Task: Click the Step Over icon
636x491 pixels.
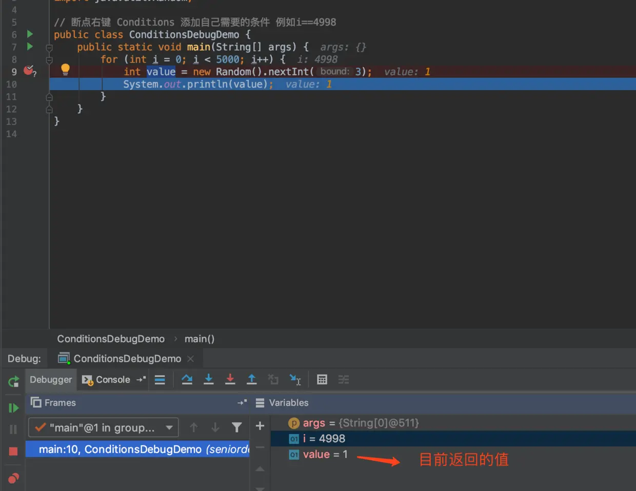Action: (x=187, y=379)
